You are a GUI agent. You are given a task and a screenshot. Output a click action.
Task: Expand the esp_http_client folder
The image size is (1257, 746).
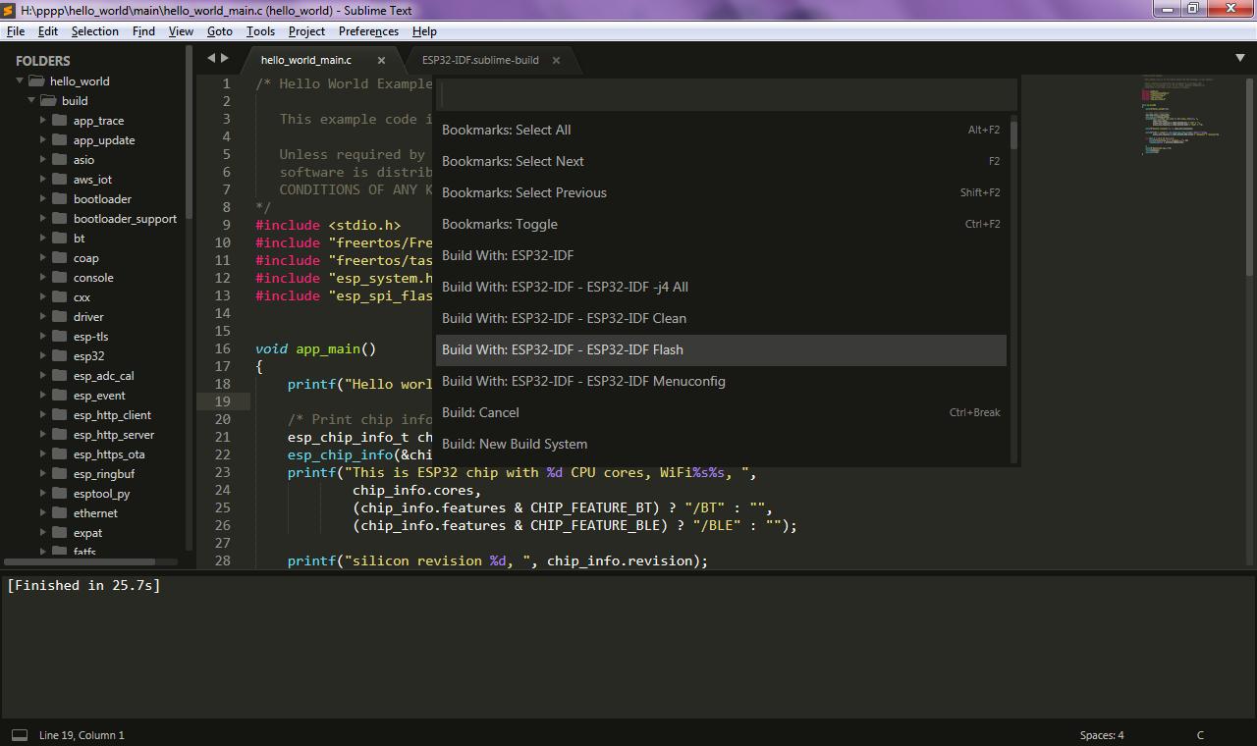[x=43, y=414]
